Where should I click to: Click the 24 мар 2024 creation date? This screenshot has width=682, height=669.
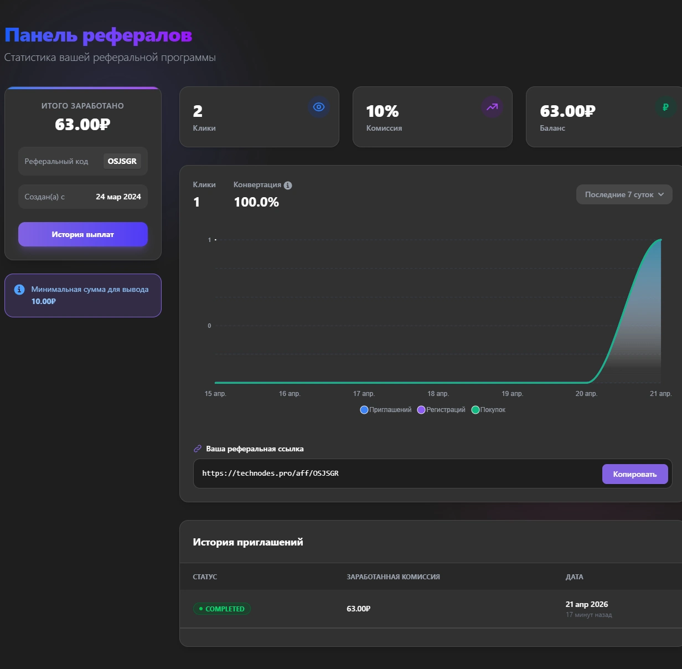click(x=118, y=197)
